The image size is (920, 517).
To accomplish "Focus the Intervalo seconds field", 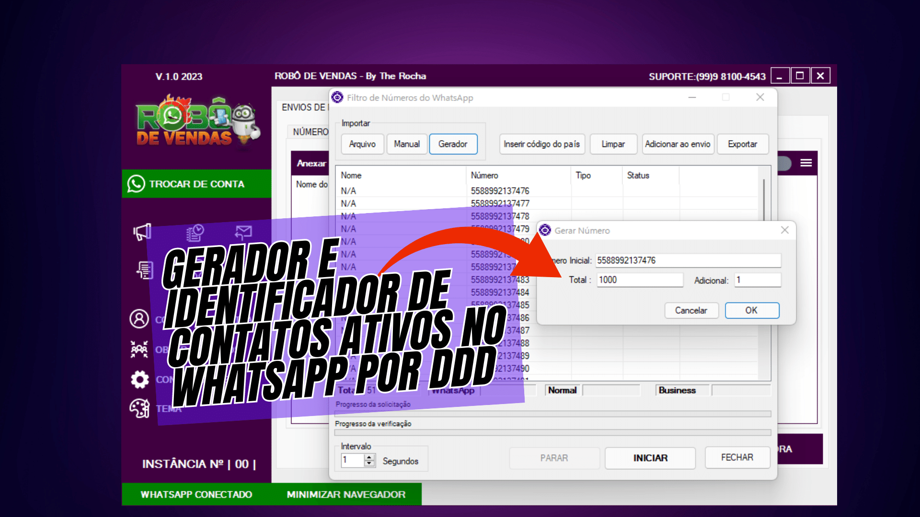I will click(353, 461).
